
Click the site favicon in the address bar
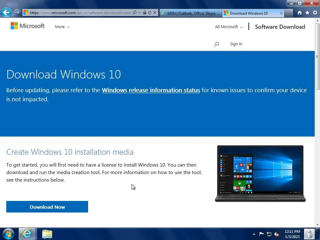[x=26, y=12]
